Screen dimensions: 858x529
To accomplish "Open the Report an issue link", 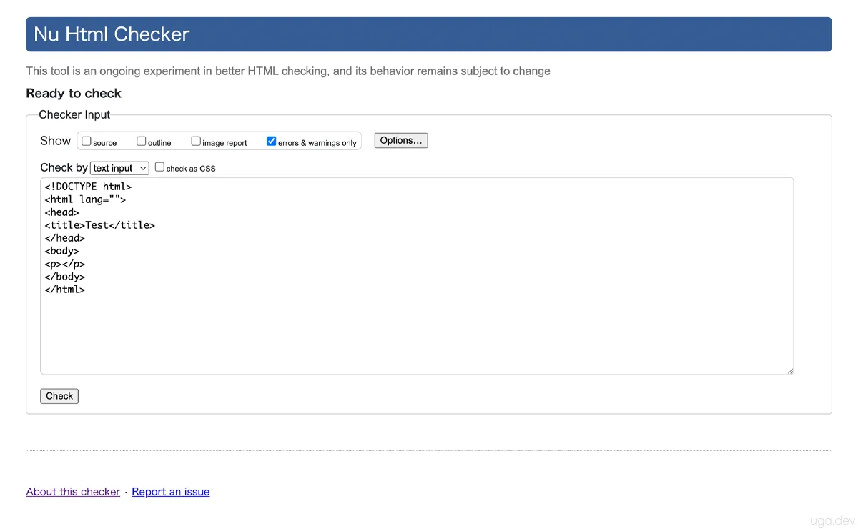I will pyautogui.click(x=171, y=492).
